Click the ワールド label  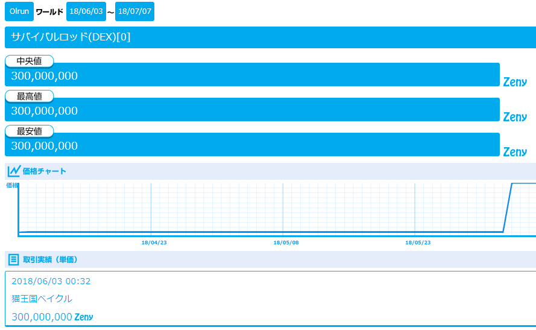coord(49,12)
